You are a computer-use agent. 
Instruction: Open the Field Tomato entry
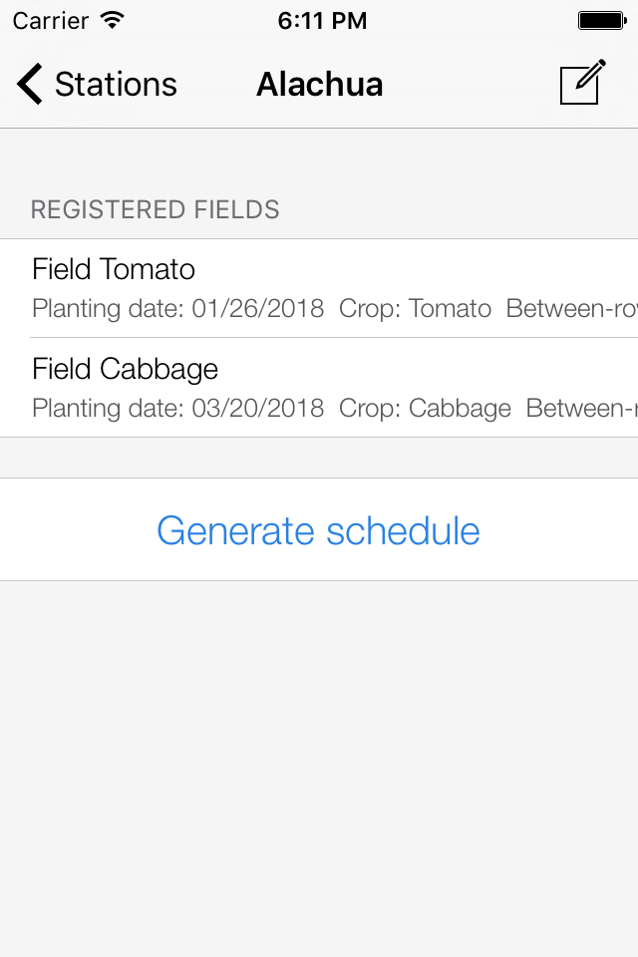(x=114, y=269)
